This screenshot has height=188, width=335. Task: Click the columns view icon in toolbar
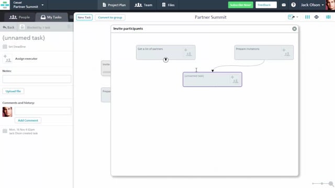(x=307, y=17)
